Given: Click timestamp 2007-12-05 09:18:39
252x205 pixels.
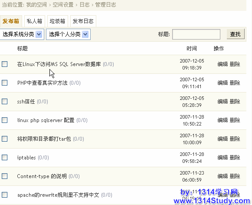Looking at the screenshot, I should [192, 64].
